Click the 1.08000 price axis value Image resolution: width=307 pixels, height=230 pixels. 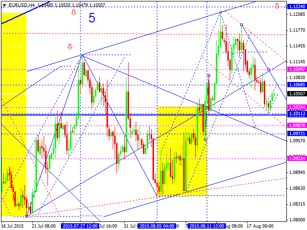(x=297, y=220)
